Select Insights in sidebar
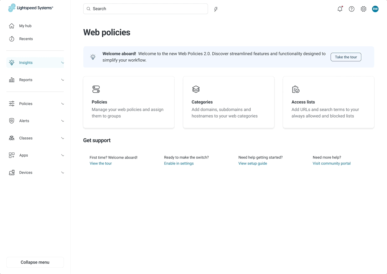This screenshot has width=387, height=274. point(26,63)
